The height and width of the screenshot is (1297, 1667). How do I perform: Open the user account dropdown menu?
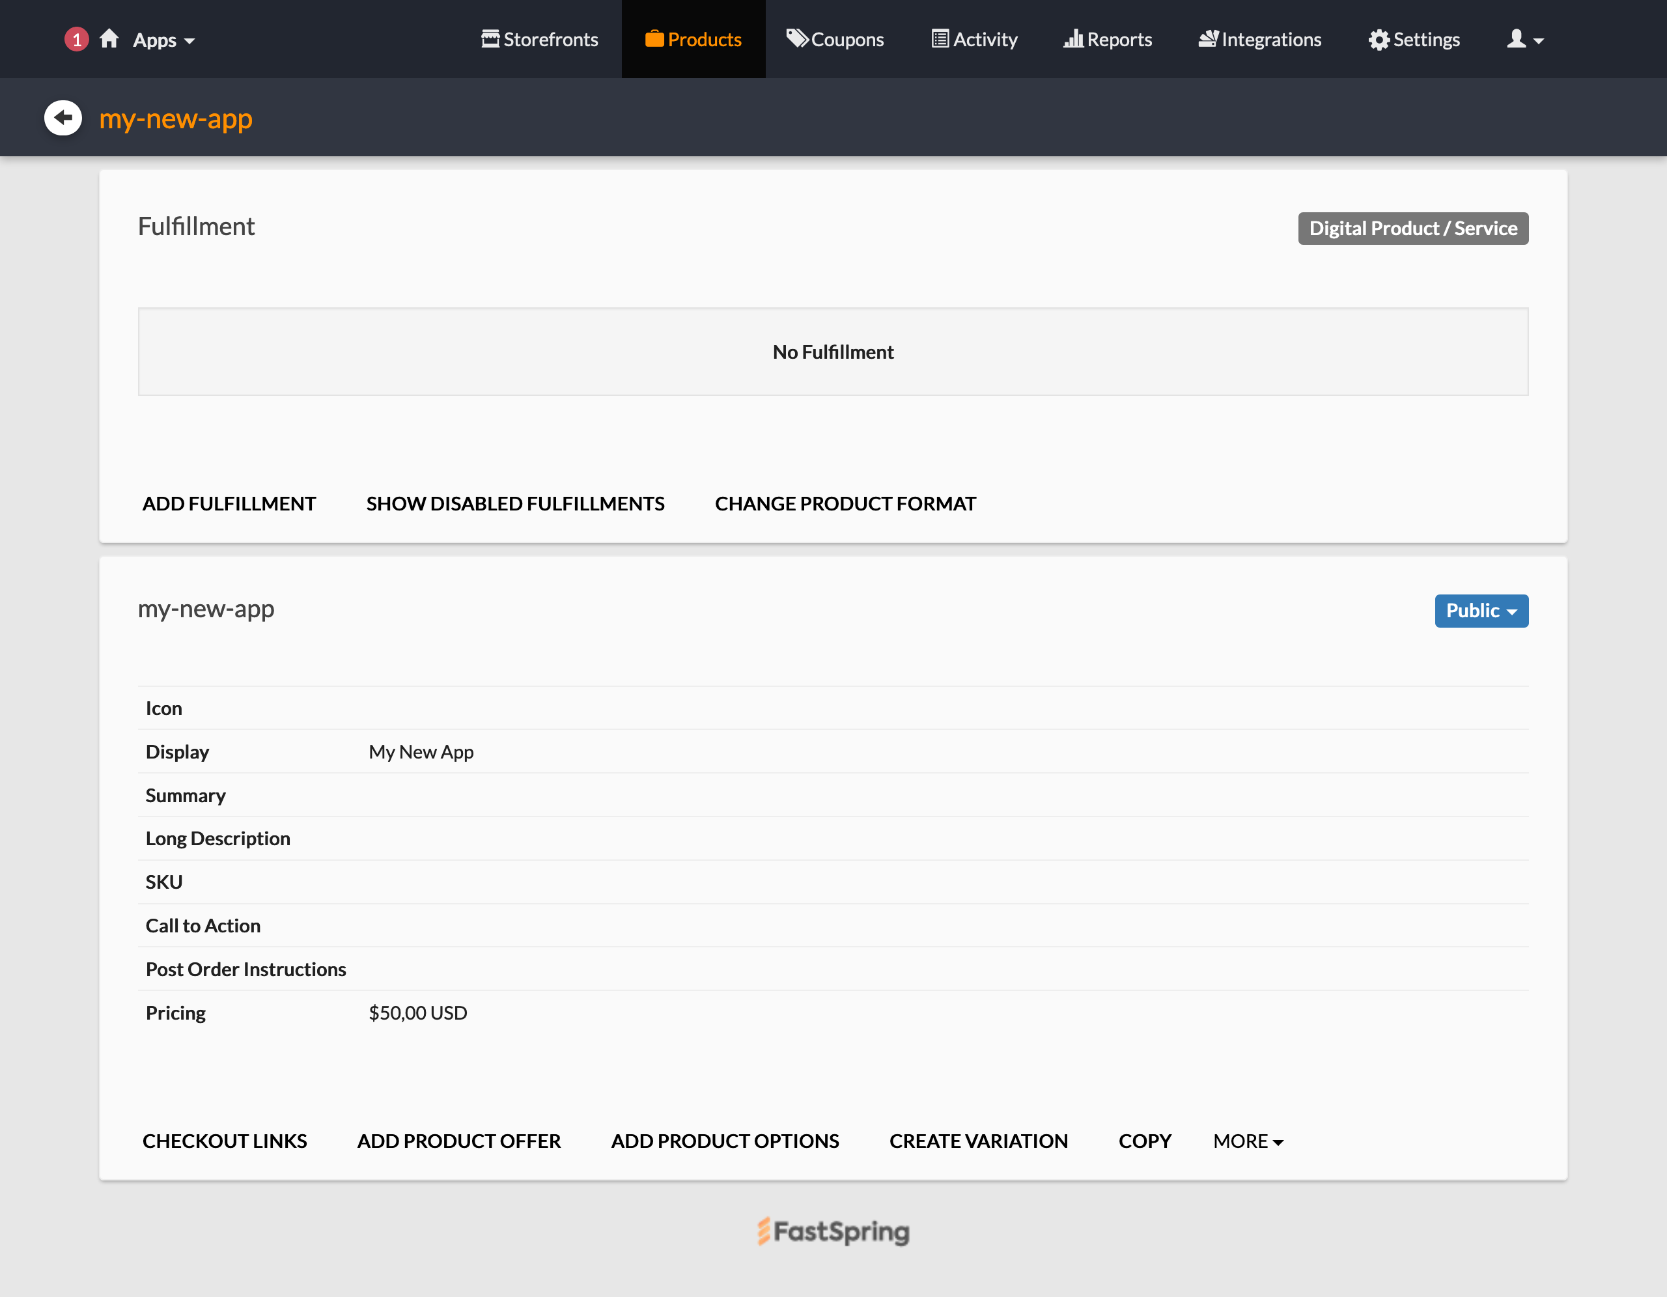(x=1524, y=39)
